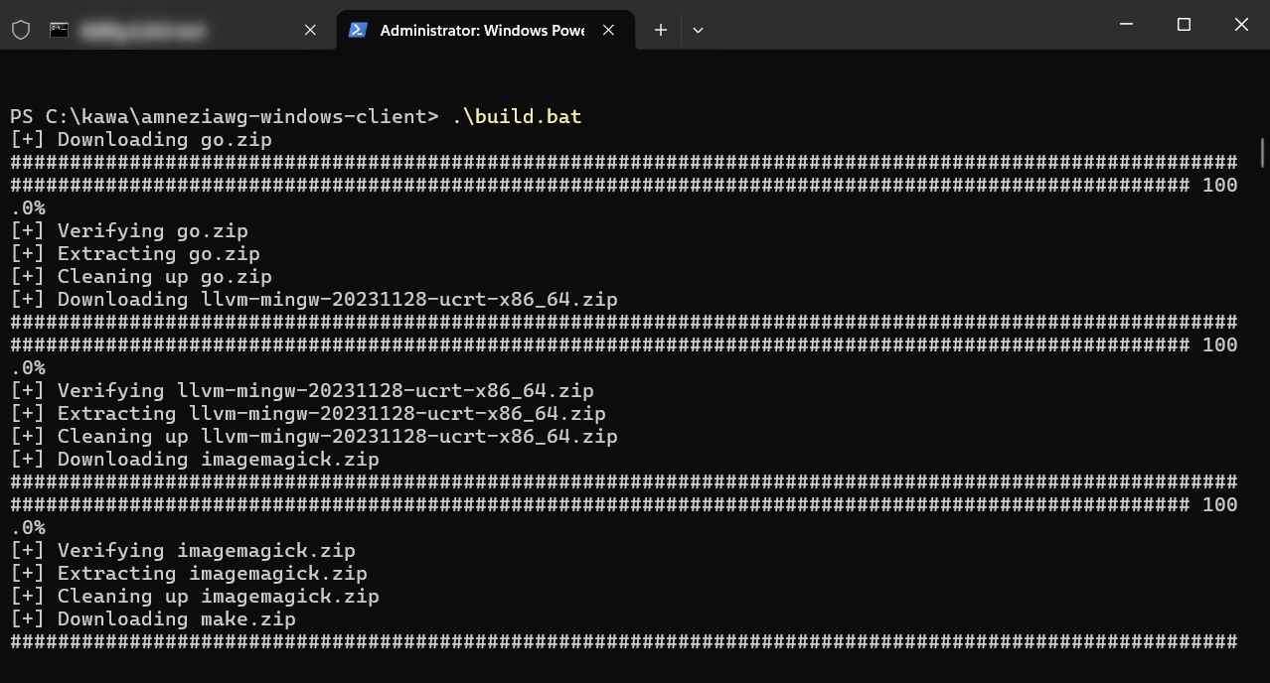Click the maximize button in the title bar
This screenshot has width=1270, height=683.
pos(1183,24)
